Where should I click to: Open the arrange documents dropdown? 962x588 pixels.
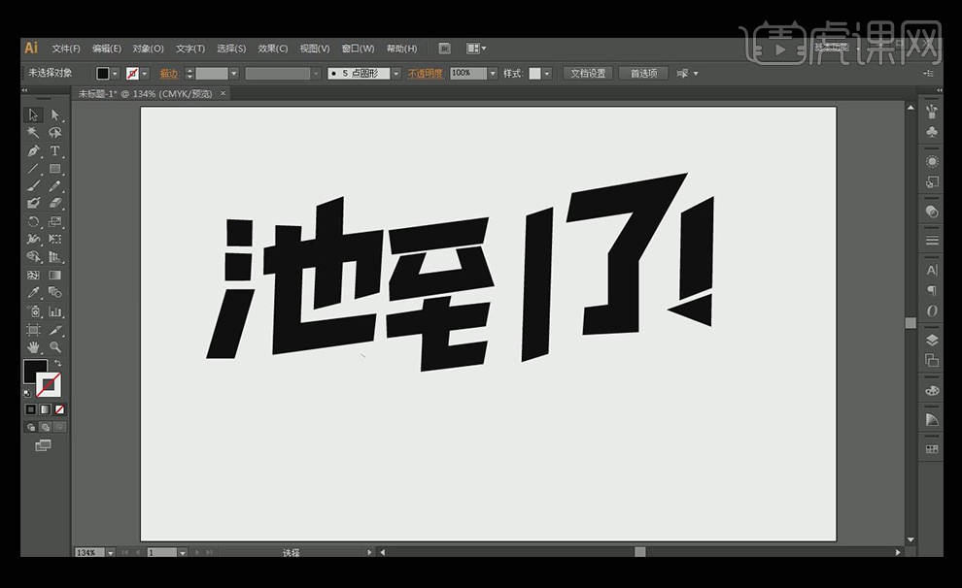click(476, 49)
